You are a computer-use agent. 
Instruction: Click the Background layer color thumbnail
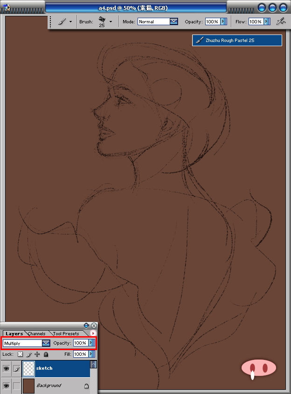(28, 386)
